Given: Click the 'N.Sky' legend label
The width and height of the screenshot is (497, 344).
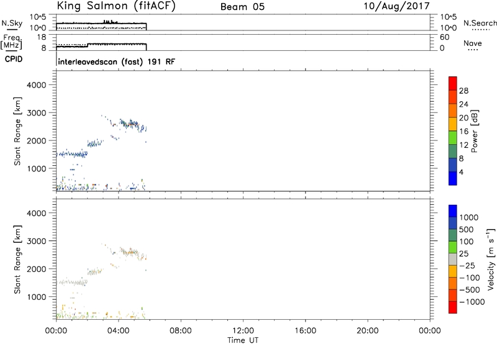Looking at the screenshot, I should 12,23.
